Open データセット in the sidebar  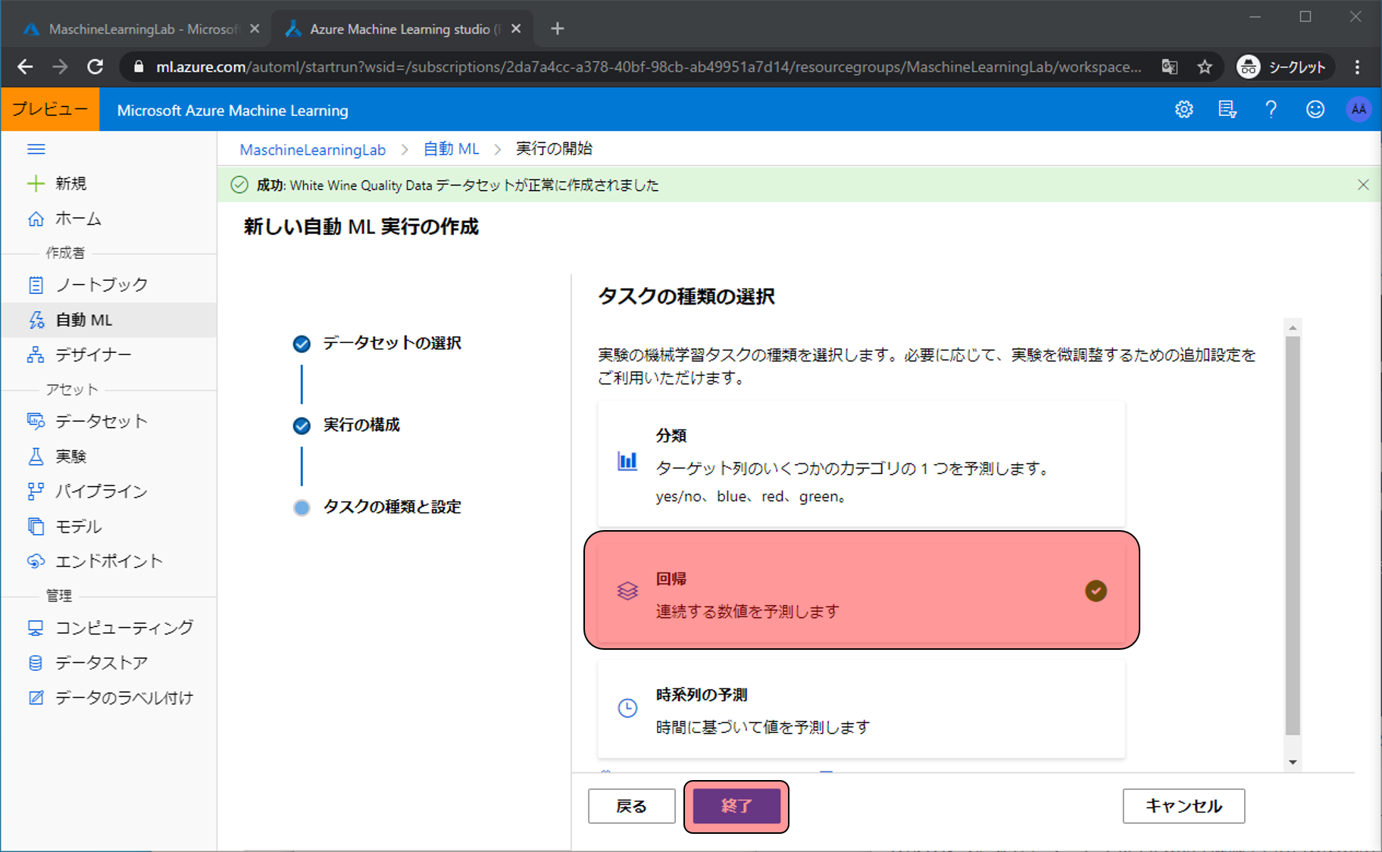[101, 421]
